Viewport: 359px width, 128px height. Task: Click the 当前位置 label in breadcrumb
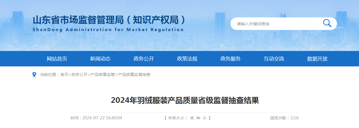48,75
